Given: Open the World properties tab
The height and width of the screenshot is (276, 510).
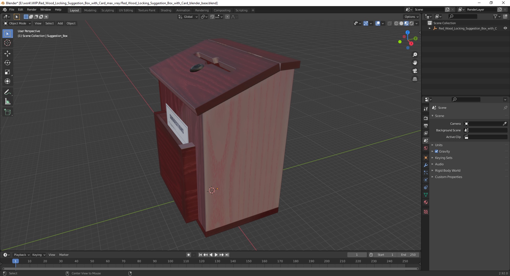Looking at the screenshot, I should pyautogui.click(x=426, y=148).
